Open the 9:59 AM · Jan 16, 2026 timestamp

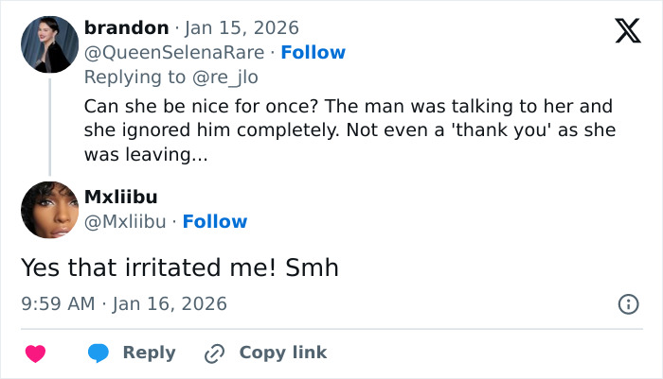point(124,304)
